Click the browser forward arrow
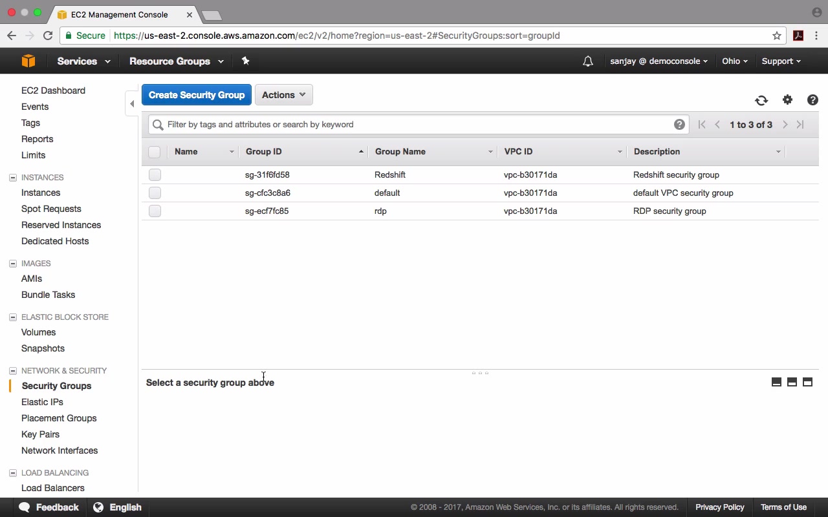Image resolution: width=828 pixels, height=517 pixels. point(29,36)
